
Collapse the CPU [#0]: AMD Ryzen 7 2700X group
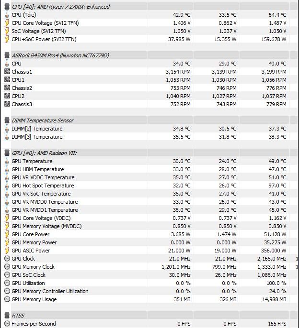tap(7, 7)
